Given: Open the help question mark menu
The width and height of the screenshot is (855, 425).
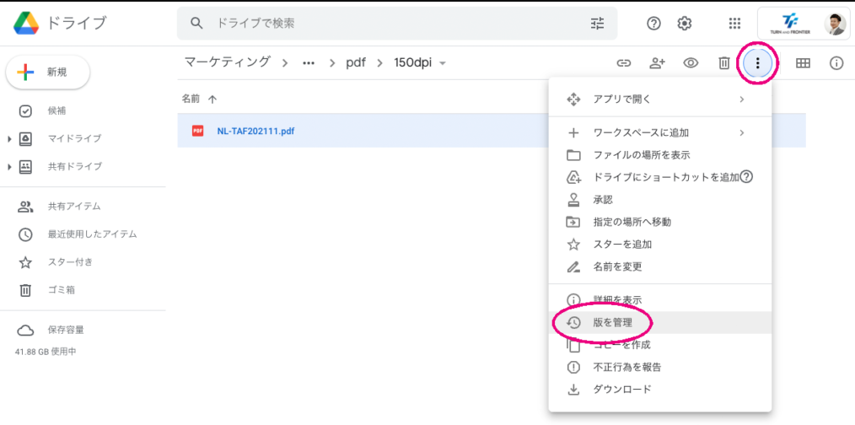Looking at the screenshot, I should pos(653,24).
